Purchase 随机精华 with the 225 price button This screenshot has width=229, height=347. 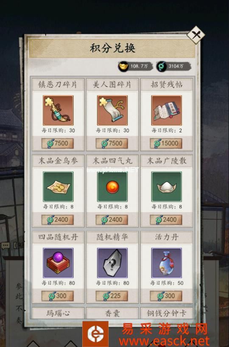[112, 296]
